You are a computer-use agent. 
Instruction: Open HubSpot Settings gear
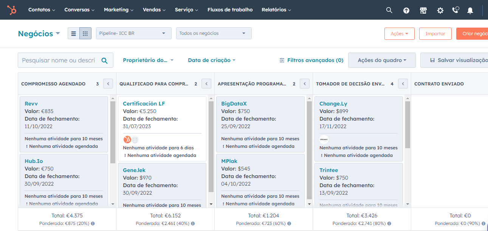click(x=440, y=10)
